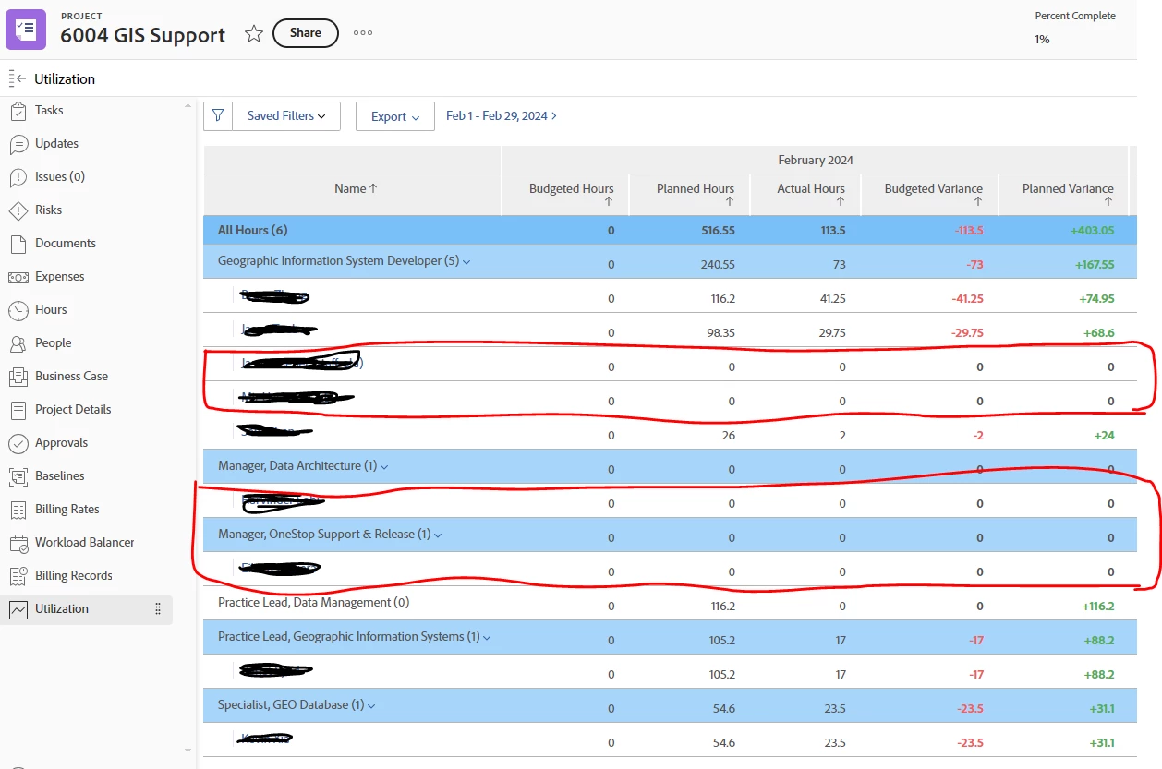
Task: Click the 240.55 planned hours cell
Action: click(x=719, y=265)
